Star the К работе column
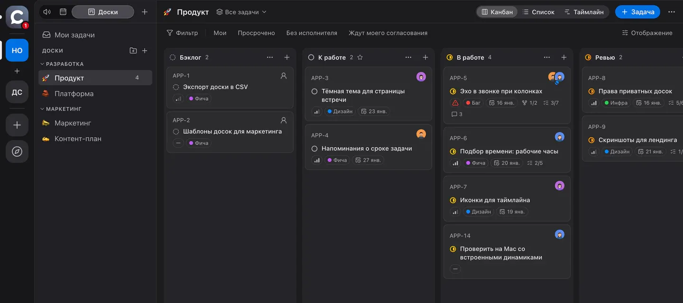 coord(360,57)
